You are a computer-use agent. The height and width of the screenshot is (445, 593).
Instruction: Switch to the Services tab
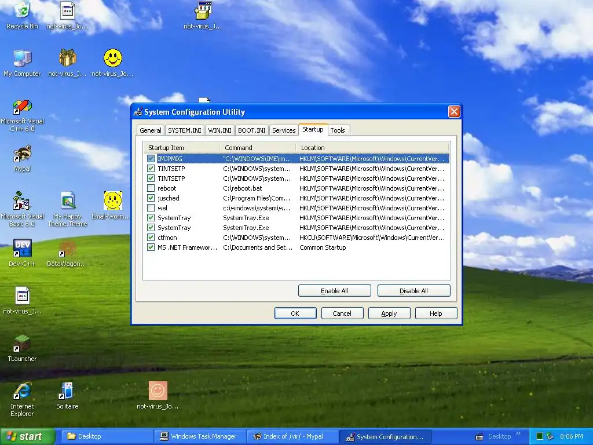284,130
